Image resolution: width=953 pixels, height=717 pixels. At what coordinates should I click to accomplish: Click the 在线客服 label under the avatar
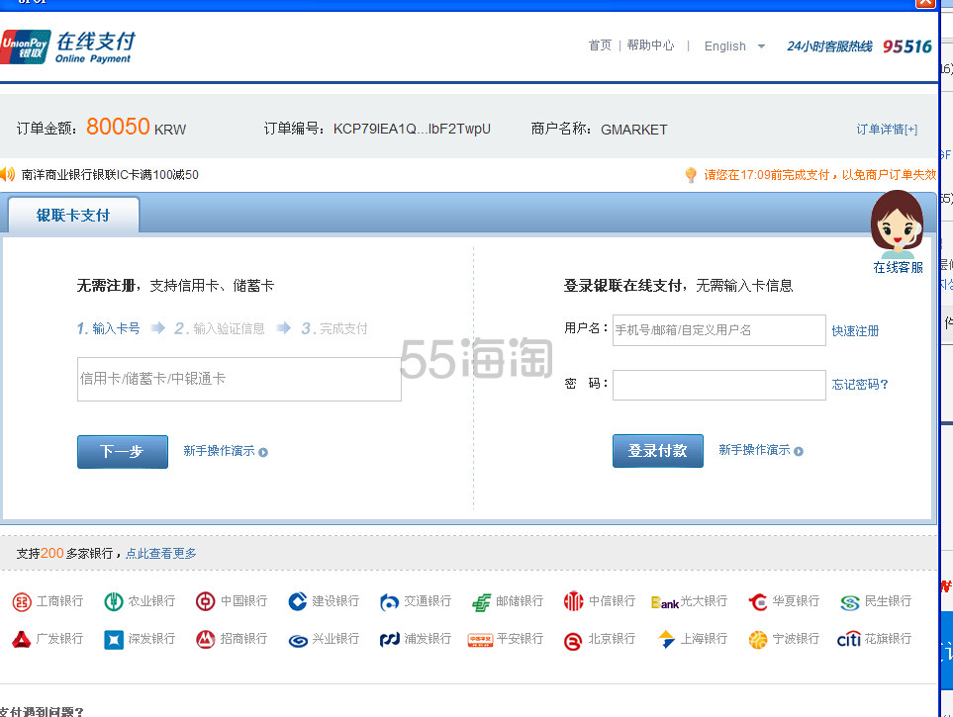click(x=898, y=267)
